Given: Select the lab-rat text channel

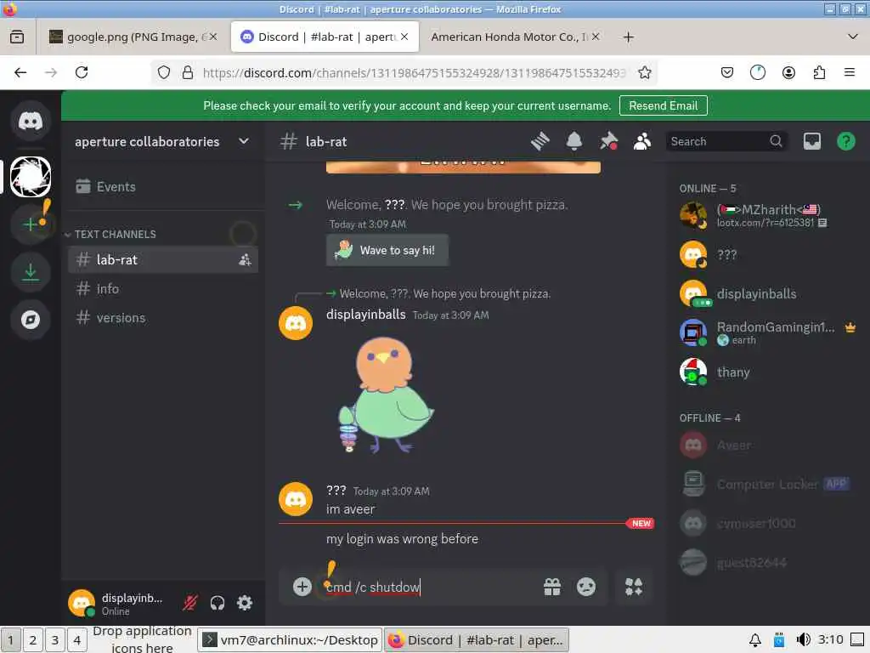Looking at the screenshot, I should coord(163,259).
